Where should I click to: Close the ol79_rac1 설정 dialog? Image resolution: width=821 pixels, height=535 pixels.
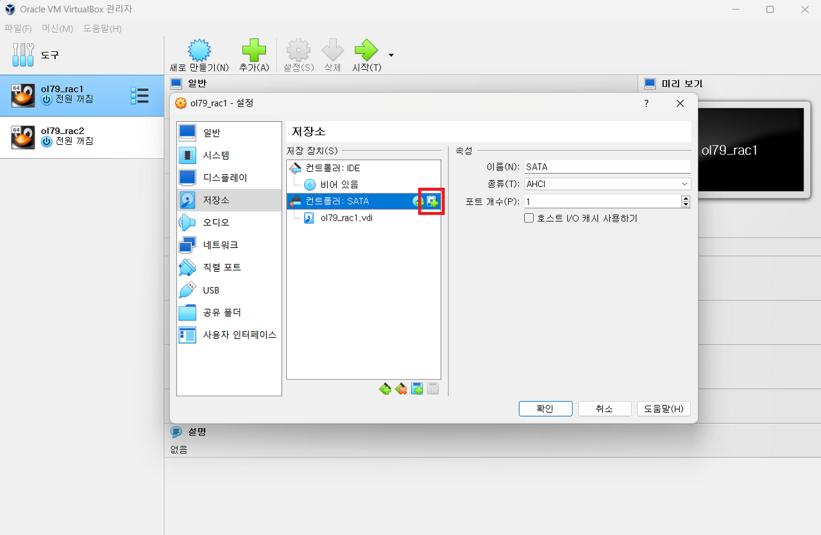[x=680, y=103]
